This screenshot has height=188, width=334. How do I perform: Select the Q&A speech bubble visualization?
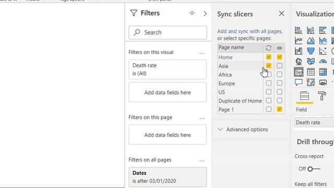pos(299,83)
